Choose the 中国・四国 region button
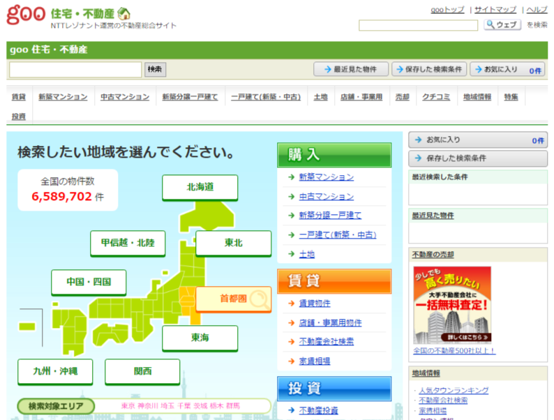Image resolution: width=554 pixels, height=420 pixels. [x=89, y=282]
